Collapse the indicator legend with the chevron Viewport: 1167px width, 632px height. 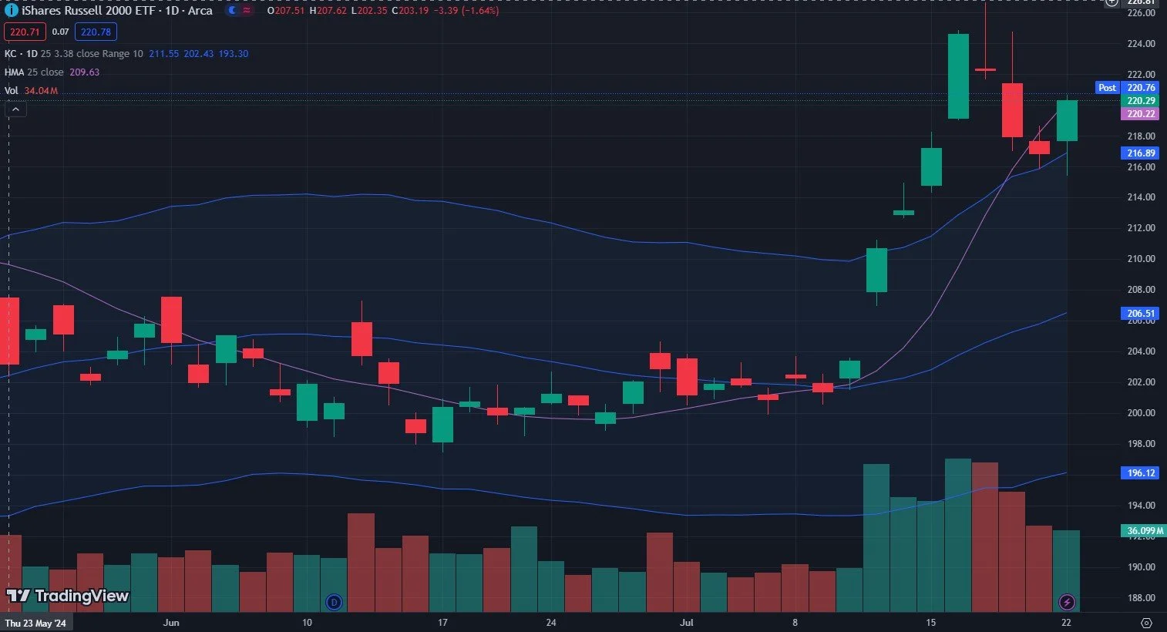click(15, 109)
